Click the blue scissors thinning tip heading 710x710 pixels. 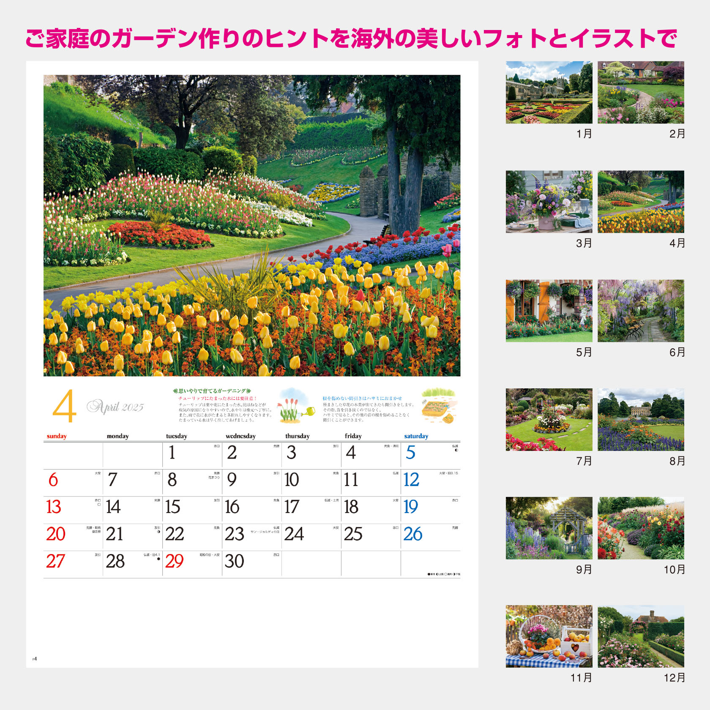click(x=362, y=398)
